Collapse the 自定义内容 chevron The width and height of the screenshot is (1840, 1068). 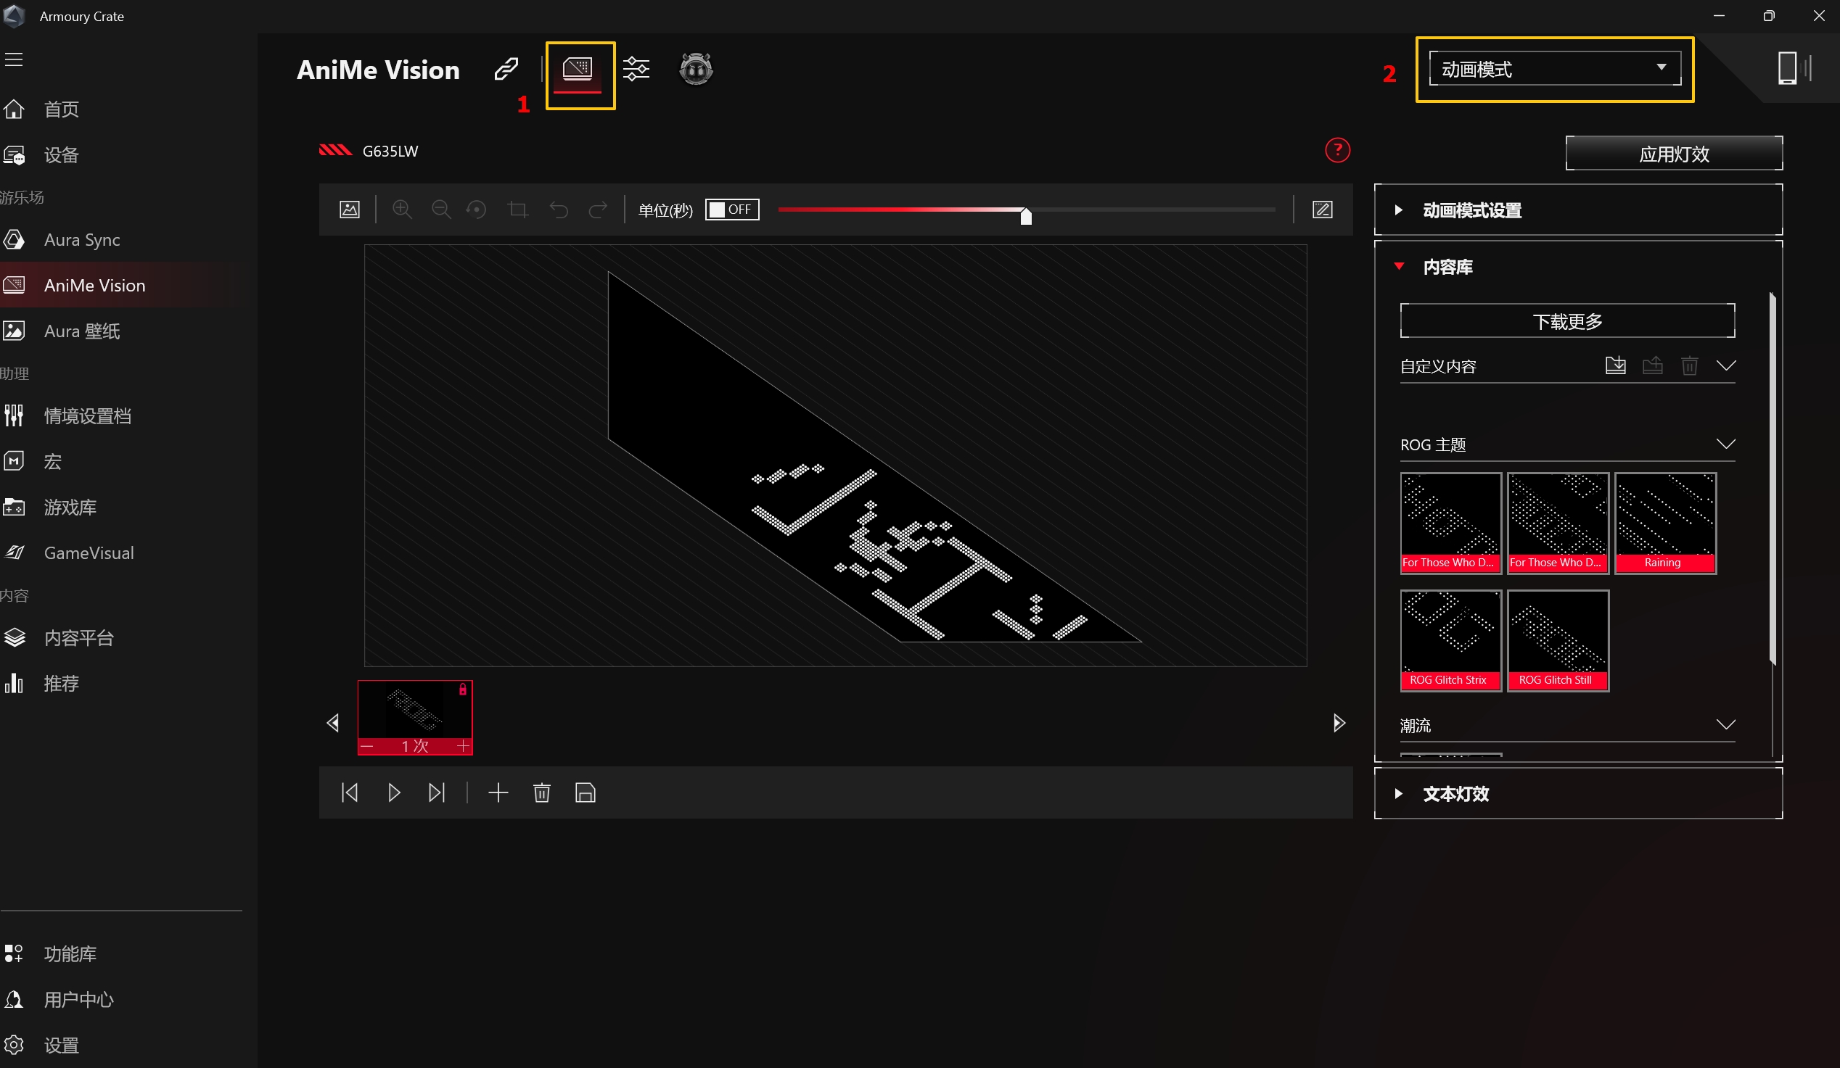coord(1726,365)
